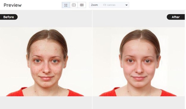Click the Preview heading text
The width and height of the screenshot is (186, 109).
click(13, 5)
